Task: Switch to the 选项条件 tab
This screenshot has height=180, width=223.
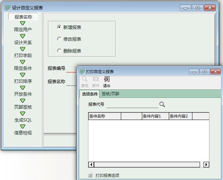Action: pos(90,94)
